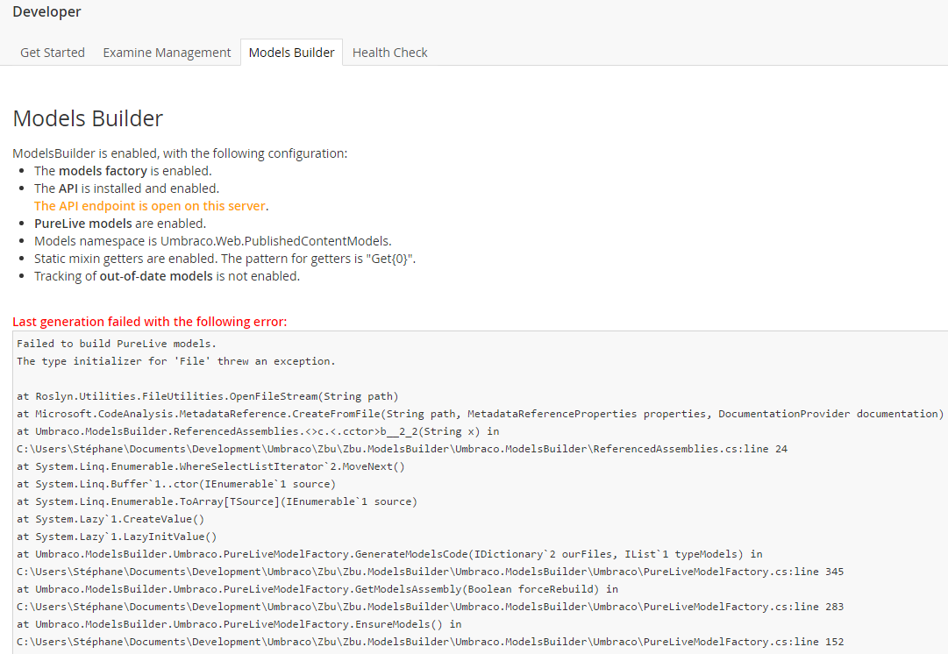
Task: Switch to Examine Management tab
Action: click(x=167, y=53)
